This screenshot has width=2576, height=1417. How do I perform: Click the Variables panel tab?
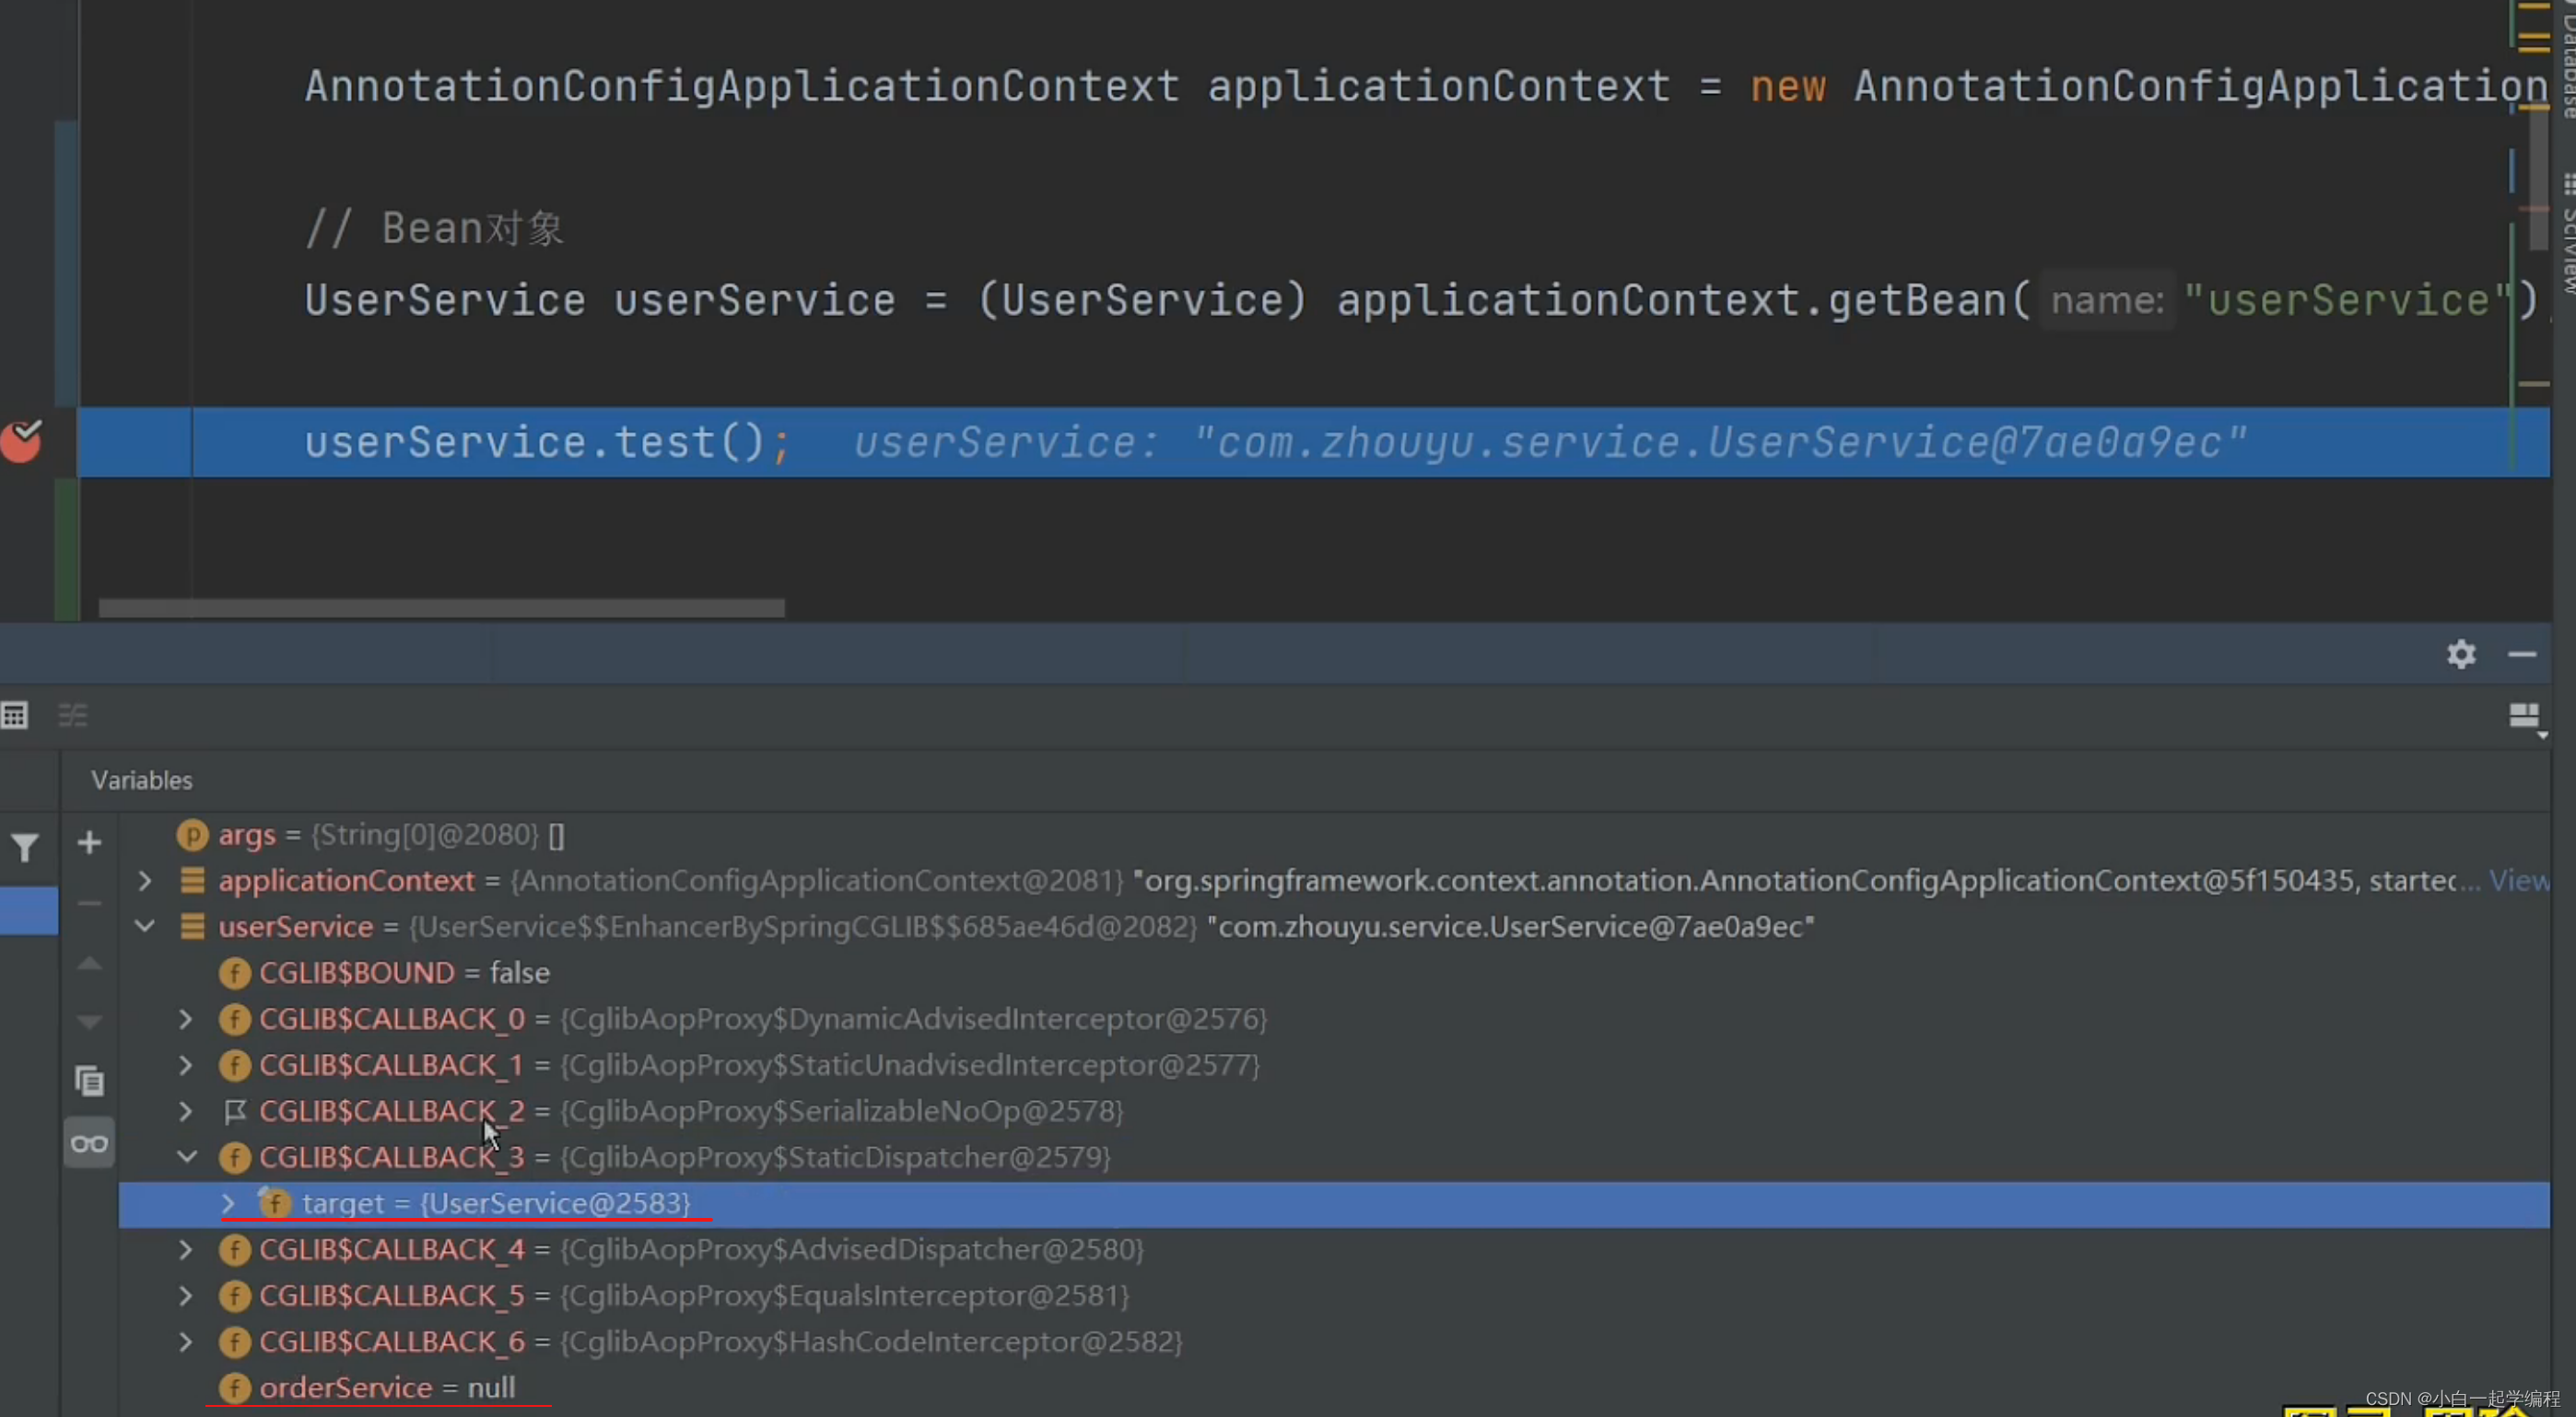coord(141,780)
